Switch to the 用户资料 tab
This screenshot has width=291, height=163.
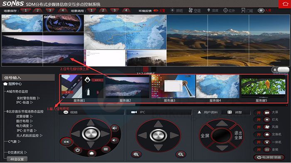(207, 112)
